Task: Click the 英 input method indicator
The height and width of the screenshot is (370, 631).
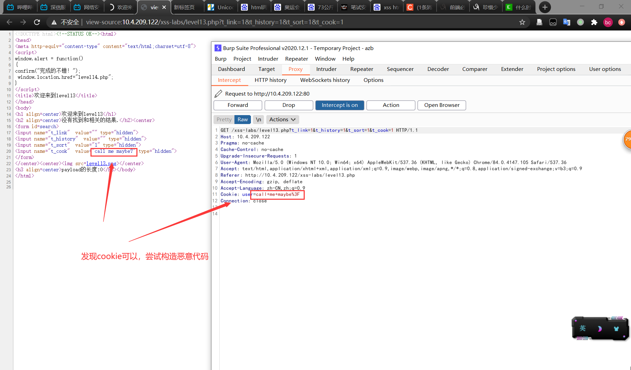Action: (x=582, y=329)
